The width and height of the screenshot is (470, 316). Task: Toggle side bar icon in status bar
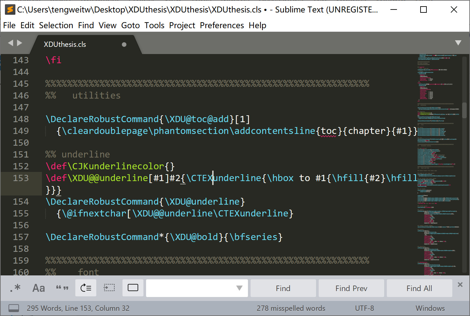(x=14, y=308)
